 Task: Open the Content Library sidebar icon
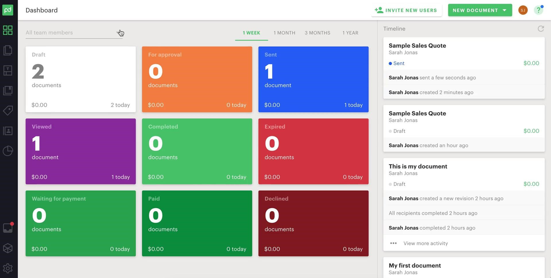8,90
